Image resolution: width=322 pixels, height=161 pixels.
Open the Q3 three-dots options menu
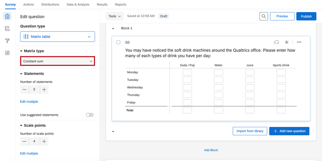[x=299, y=42]
